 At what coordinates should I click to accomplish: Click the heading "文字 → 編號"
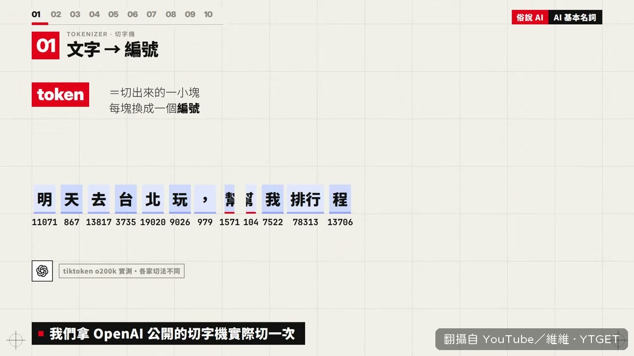tap(113, 49)
